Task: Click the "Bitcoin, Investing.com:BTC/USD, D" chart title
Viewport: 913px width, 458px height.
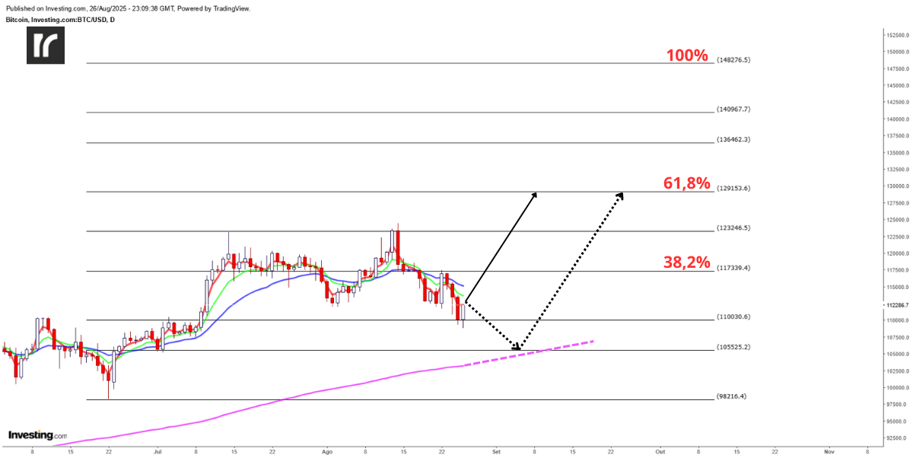Action: point(60,19)
